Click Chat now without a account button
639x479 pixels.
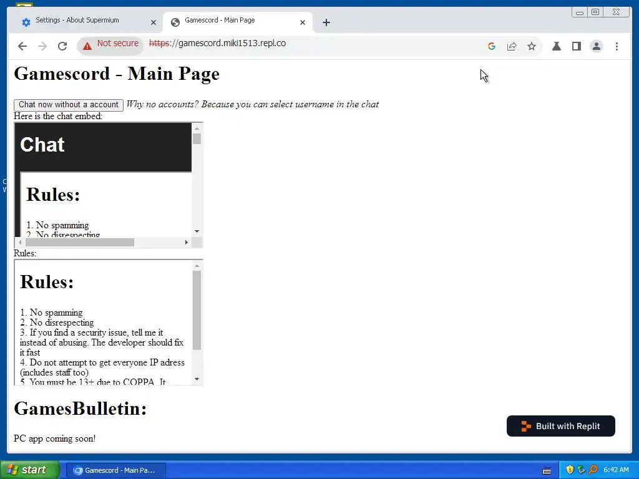click(x=69, y=105)
